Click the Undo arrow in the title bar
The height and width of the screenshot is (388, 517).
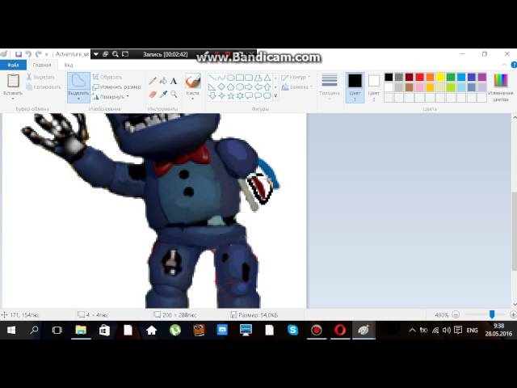[x=29, y=54]
